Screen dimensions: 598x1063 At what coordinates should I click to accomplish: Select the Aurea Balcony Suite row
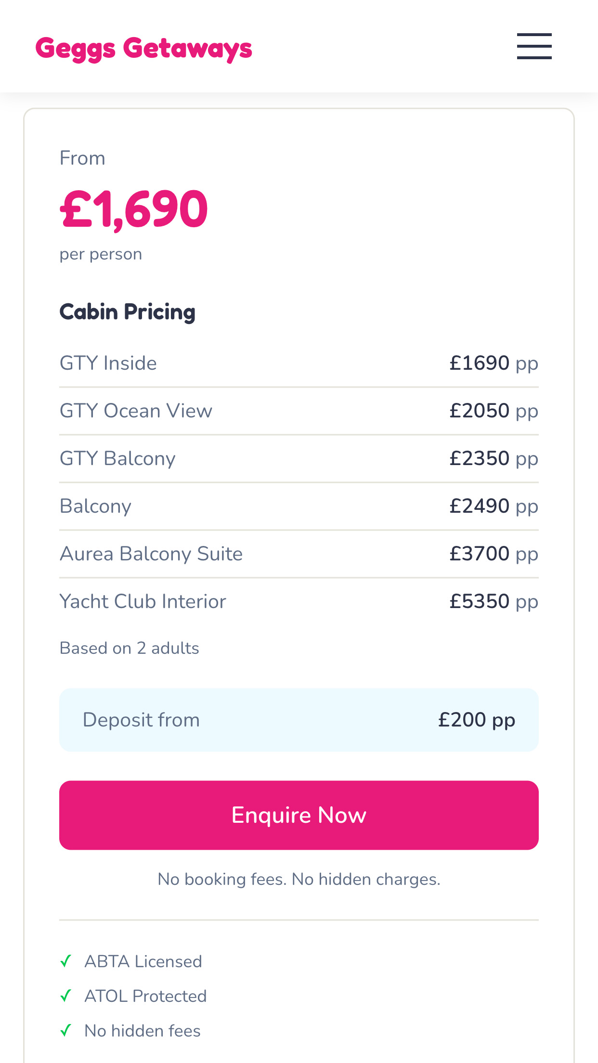(x=299, y=554)
